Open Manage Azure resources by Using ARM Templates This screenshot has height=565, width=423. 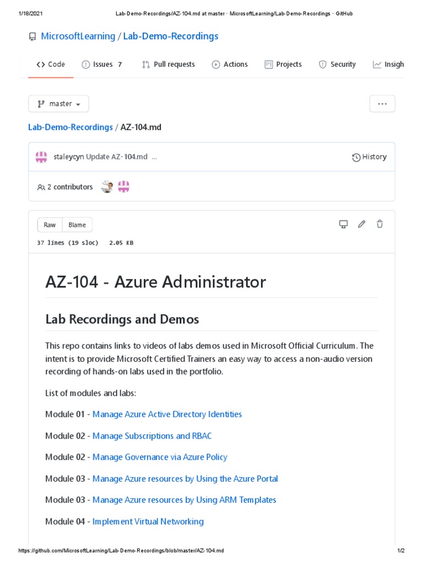coord(185,500)
